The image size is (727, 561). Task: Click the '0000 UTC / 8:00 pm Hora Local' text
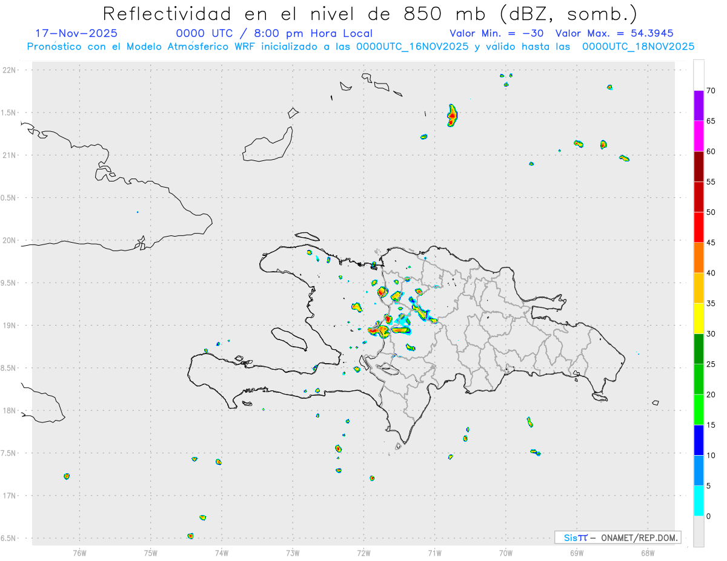pyautogui.click(x=274, y=33)
